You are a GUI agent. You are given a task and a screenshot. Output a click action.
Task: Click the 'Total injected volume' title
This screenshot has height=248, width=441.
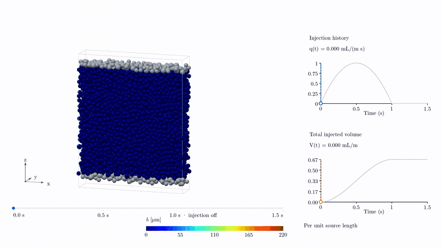(335, 134)
